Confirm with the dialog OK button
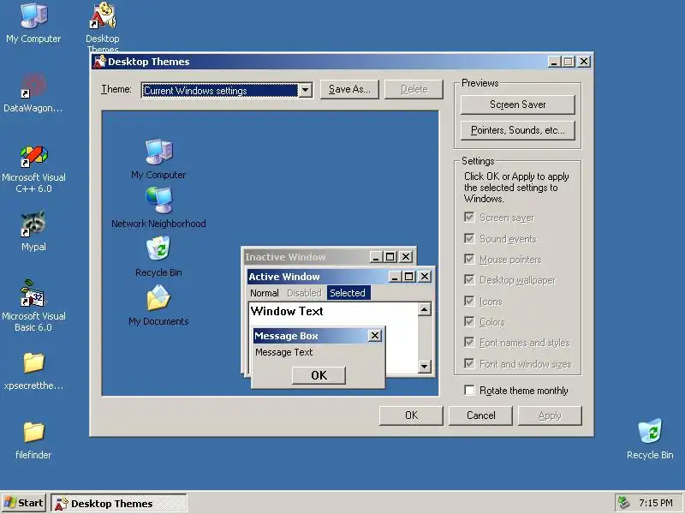The height and width of the screenshot is (514, 685). pos(411,415)
